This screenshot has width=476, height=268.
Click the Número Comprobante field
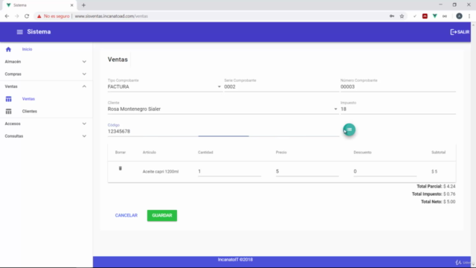click(x=398, y=86)
